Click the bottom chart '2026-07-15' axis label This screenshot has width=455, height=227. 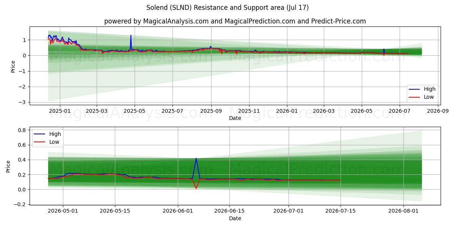pos(341,211)
